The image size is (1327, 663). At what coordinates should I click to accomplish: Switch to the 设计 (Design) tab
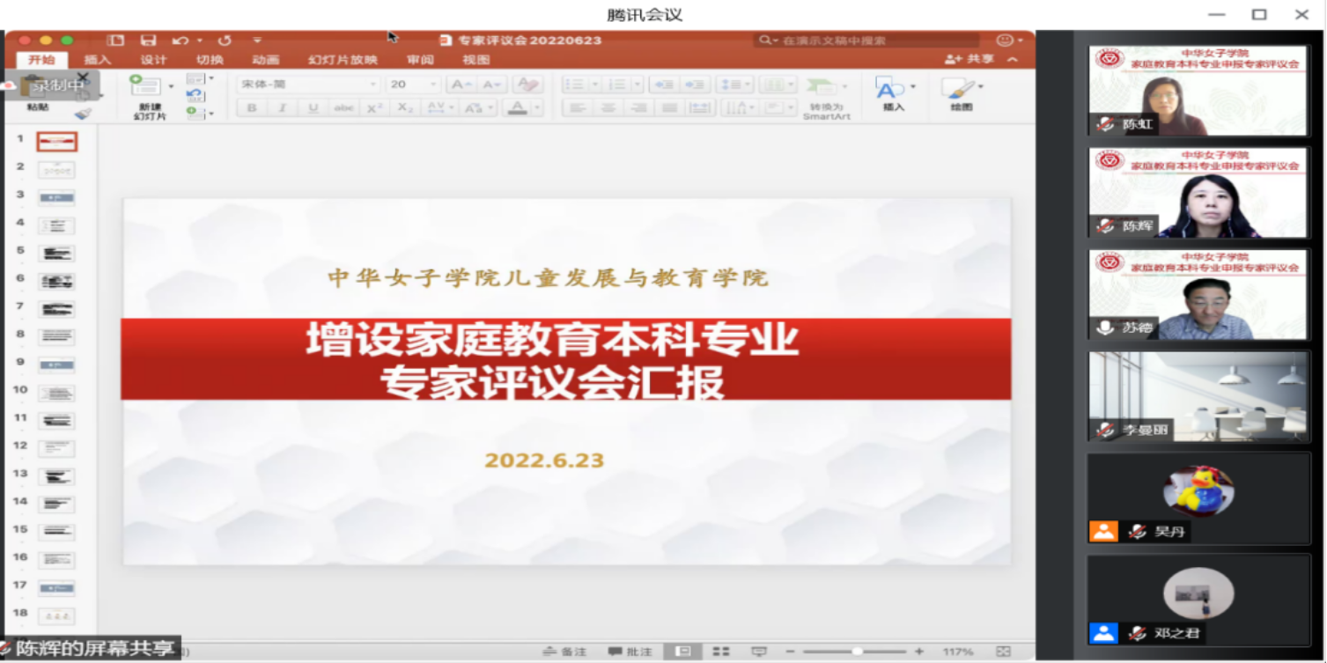[x=153, y=60]
